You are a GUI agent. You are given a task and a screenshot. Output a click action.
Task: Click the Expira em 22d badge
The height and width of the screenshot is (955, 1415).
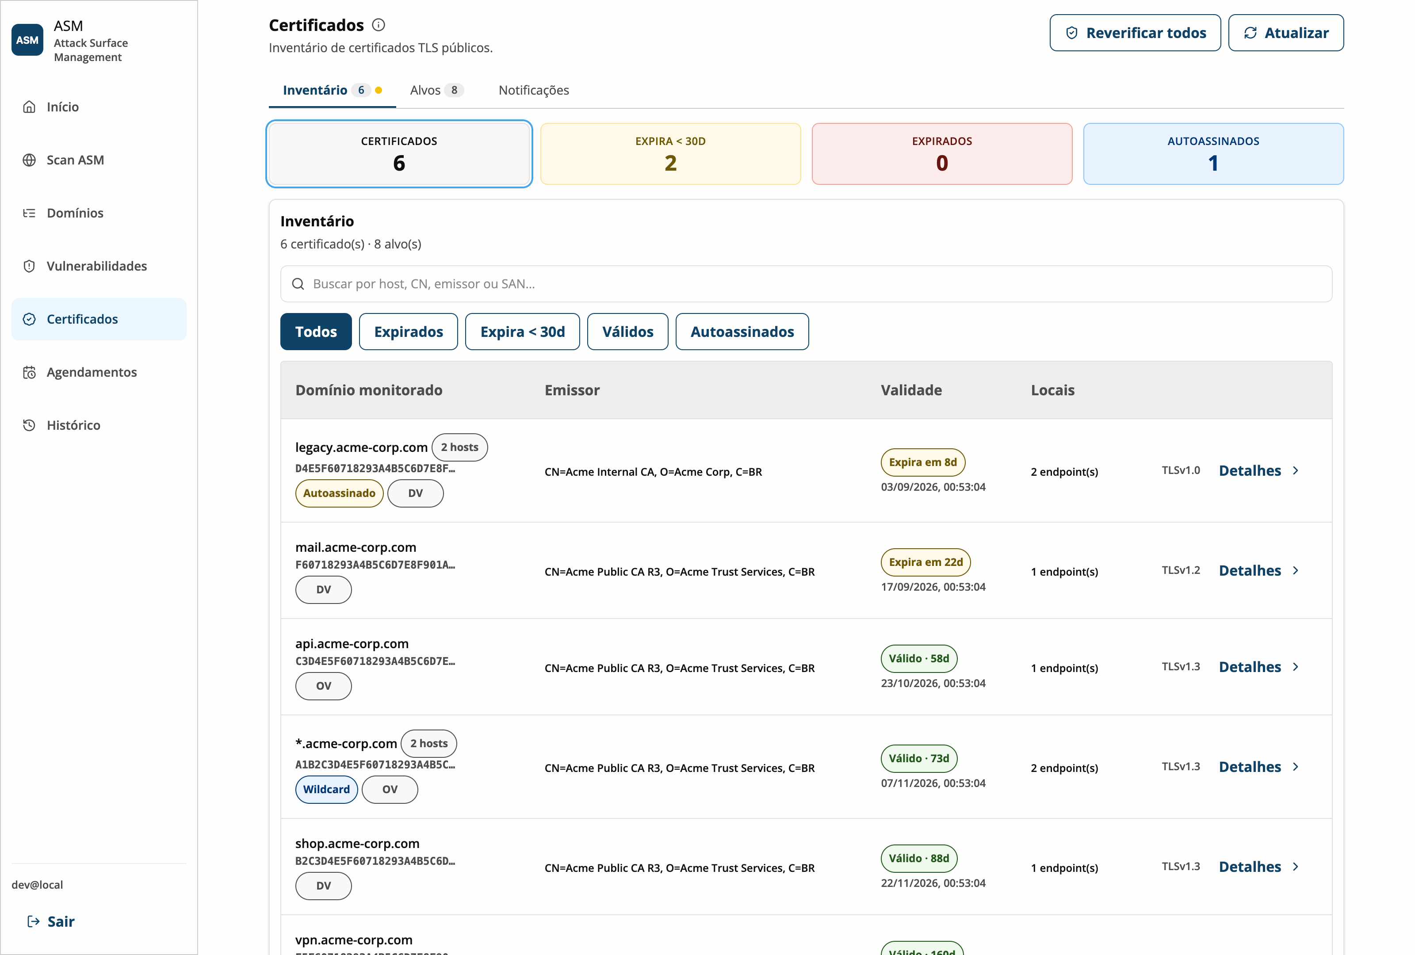click(925, 562)
